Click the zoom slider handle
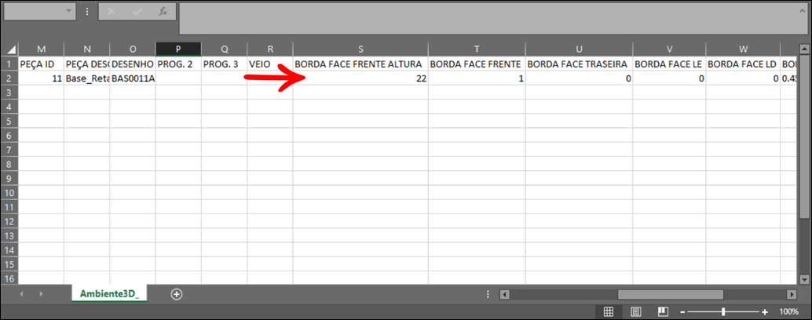 point(723,312)
